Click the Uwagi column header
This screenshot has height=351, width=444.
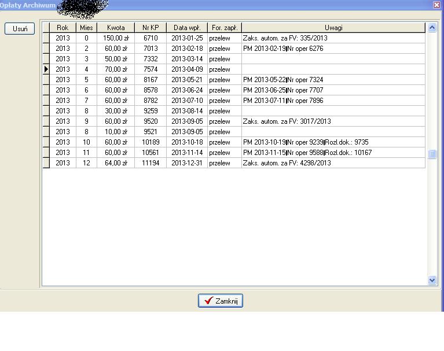coord(333,28)
